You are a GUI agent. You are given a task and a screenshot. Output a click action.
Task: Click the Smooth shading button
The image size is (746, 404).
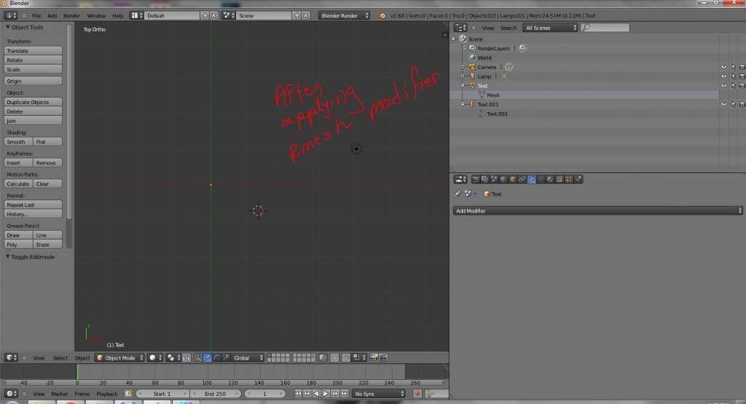tap(18, 142)
